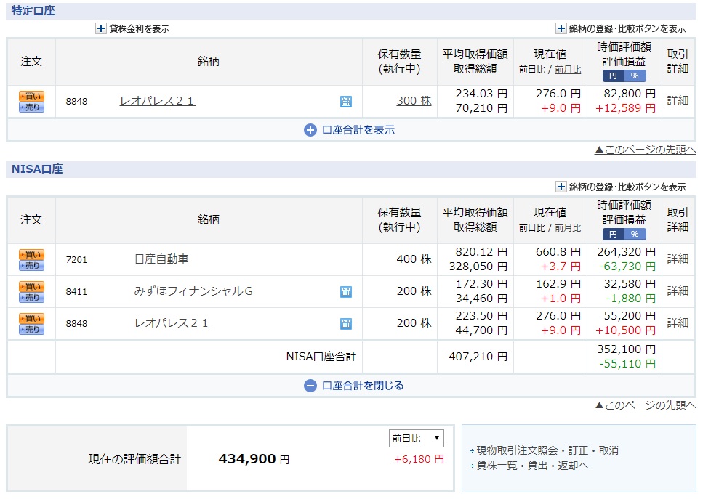703x499 pixels.
Task: Click NISA口座合計 label
Action: (321, 357)
